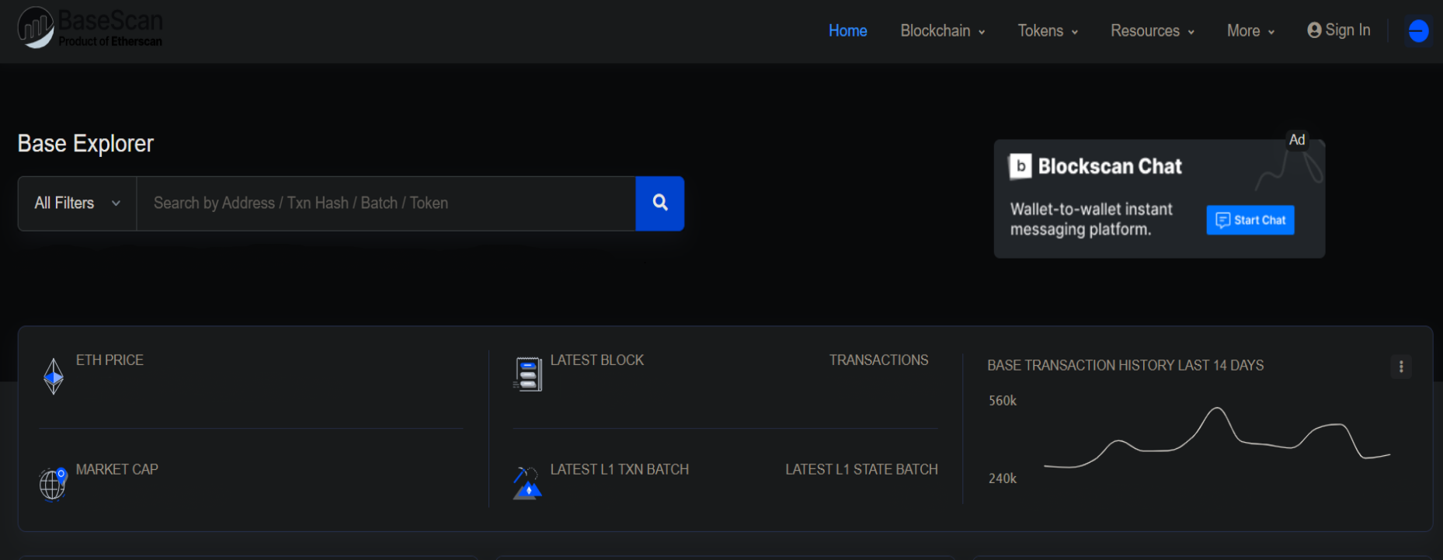
Task: Click the block stack icon beside Latest Block
Action: coord(527,374)
